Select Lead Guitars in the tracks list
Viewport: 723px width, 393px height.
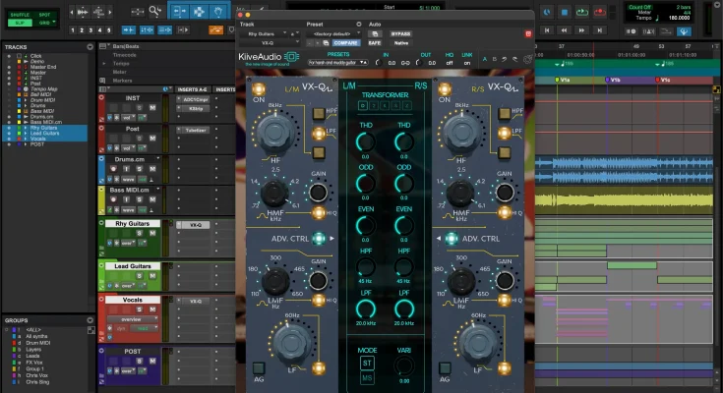[45, 133]
